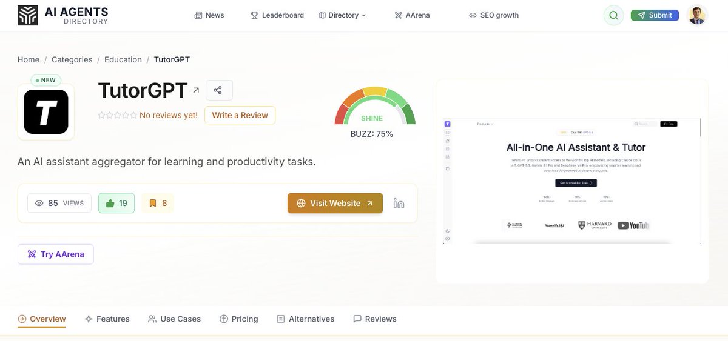Open Categories breadcrumb link
This screenshot has height=341, width=728.
[72, 59]
